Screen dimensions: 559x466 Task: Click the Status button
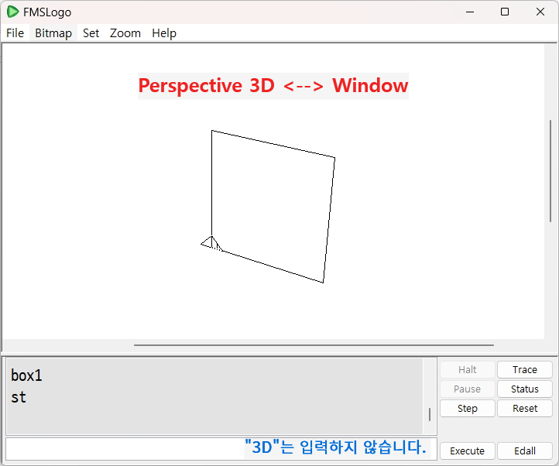click(x=525, y=389)
